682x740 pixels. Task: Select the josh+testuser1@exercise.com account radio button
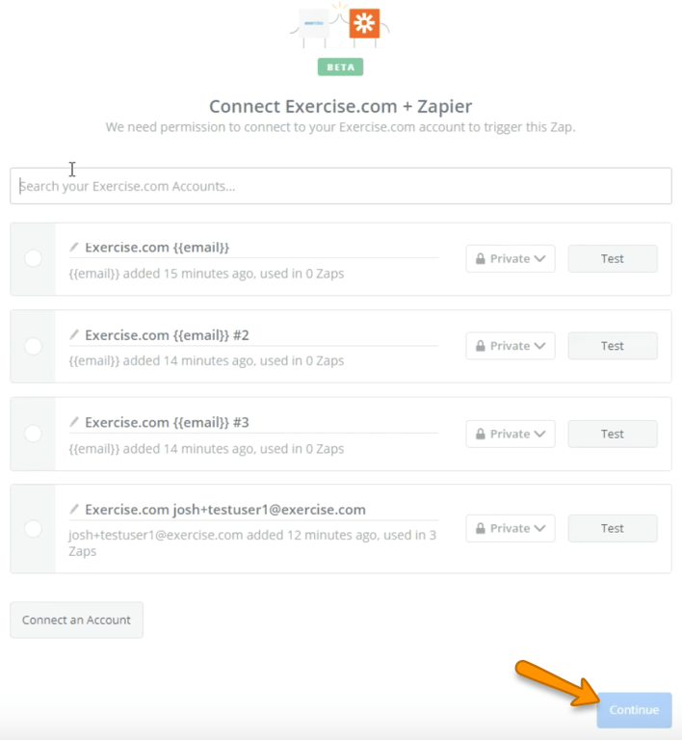(33, 528)
